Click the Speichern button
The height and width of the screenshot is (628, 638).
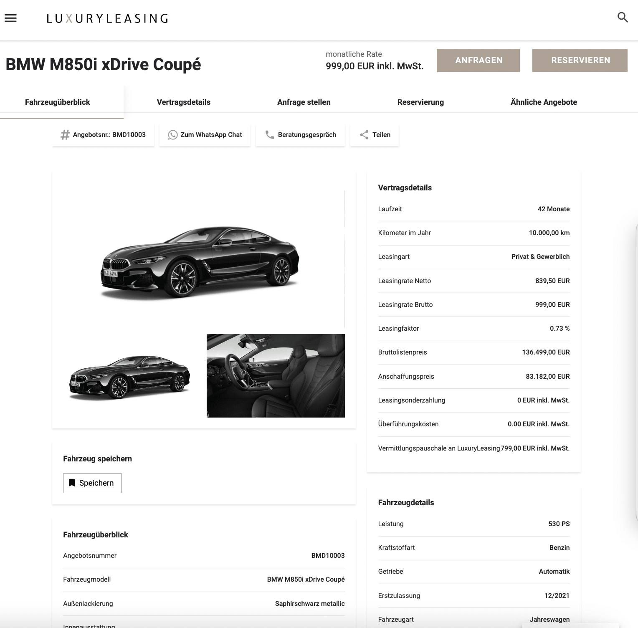tap(92, 483)
